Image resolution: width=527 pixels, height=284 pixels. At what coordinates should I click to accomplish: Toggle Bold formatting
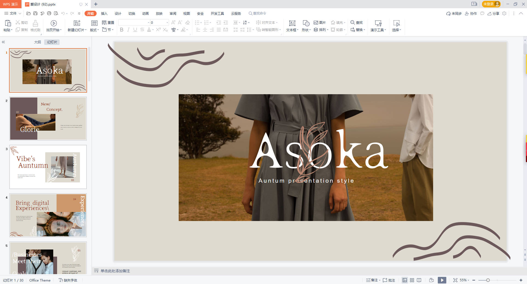122,30
